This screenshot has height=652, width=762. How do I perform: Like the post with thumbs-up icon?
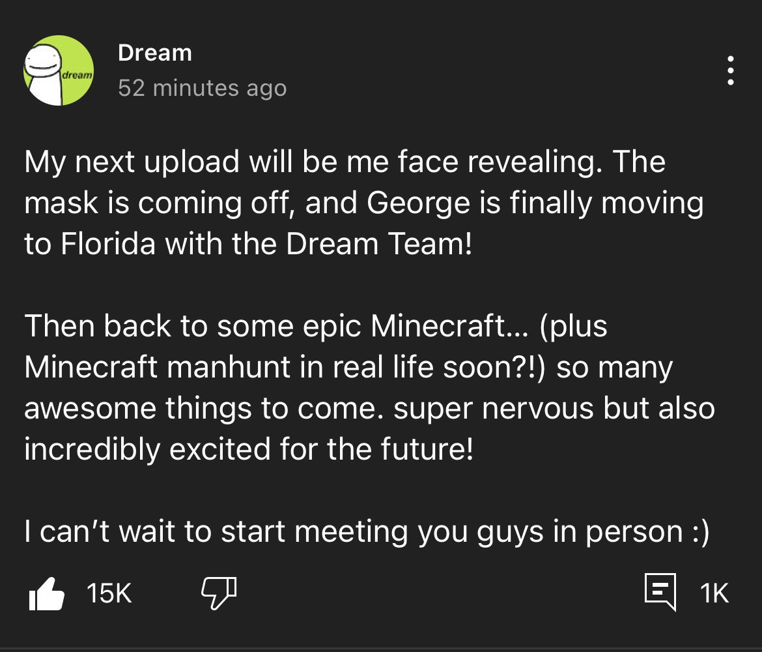[47, 593]
